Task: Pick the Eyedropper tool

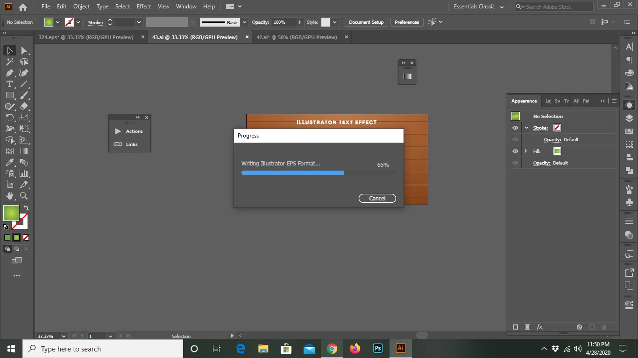Action: [9, 162]
